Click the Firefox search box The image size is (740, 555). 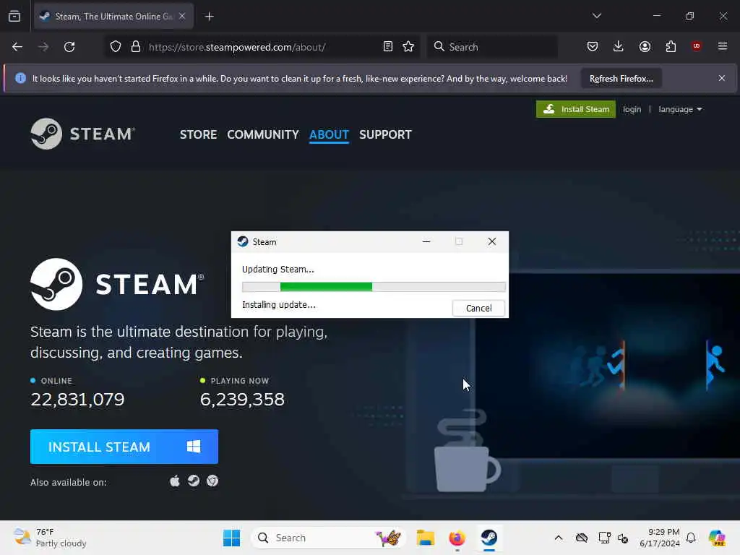[x=492, y=47]
